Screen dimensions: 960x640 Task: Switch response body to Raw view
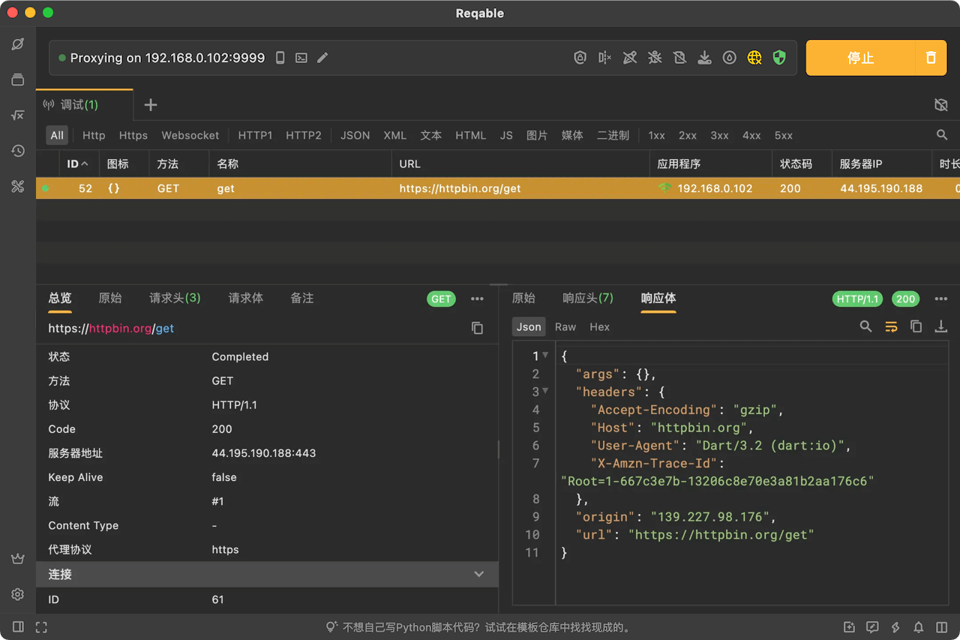[565, 327]
